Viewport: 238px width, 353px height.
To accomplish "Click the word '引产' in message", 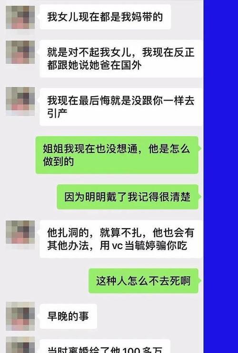I will point(58,113).
